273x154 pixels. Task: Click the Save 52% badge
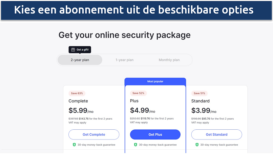click(138, 93)
